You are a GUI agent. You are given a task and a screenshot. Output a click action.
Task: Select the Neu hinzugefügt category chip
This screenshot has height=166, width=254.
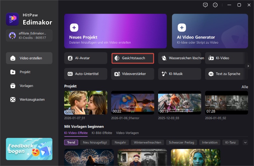(95, 143)
